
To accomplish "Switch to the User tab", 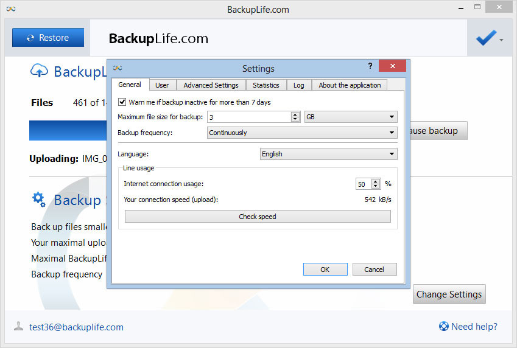I will tap(162, 85).
